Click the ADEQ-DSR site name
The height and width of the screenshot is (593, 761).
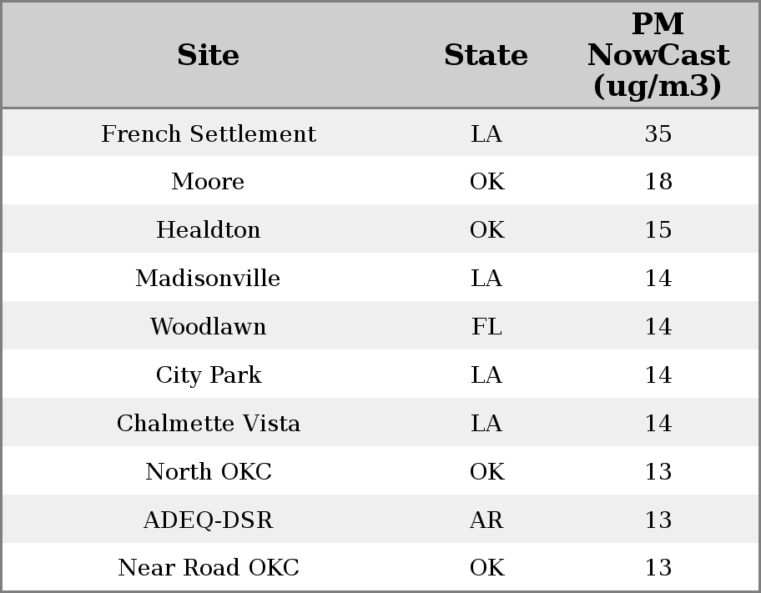pyautogui.click(x=208, y=520)
